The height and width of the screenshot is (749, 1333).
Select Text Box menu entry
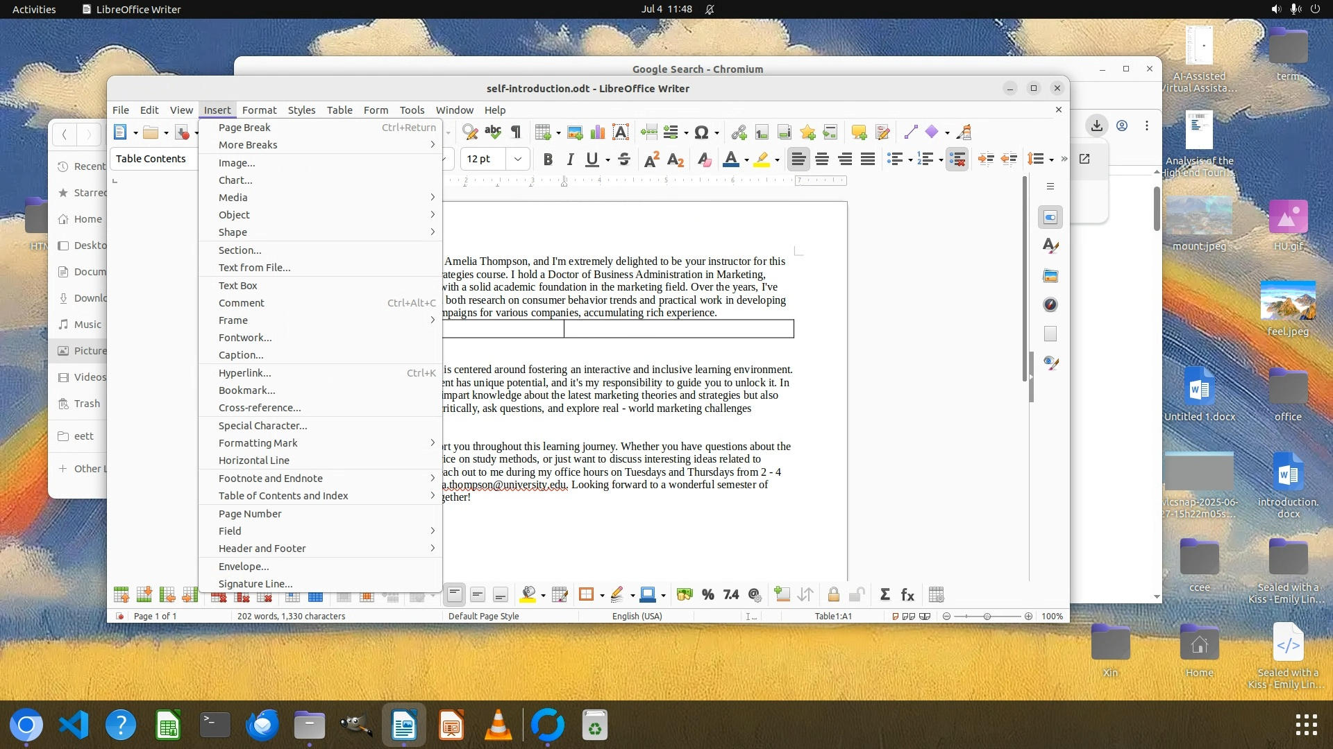pyautogui.click(x=238, y=286)
